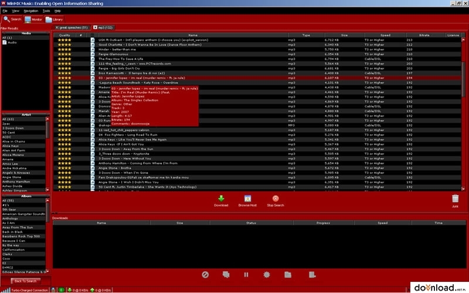The image size is (469, 293).
Task: Click the Audio media type icon
Action: pyautogui.click(x=5, y=42)
